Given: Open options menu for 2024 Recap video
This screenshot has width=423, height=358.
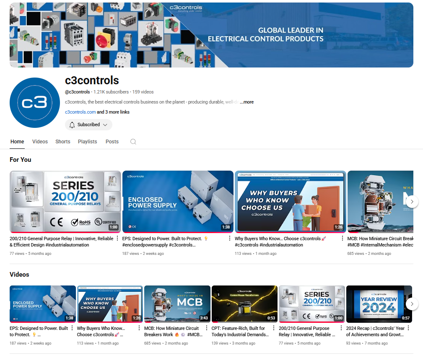Looking at the screenshot, I should pyautogui.click(x=408, y=328).
